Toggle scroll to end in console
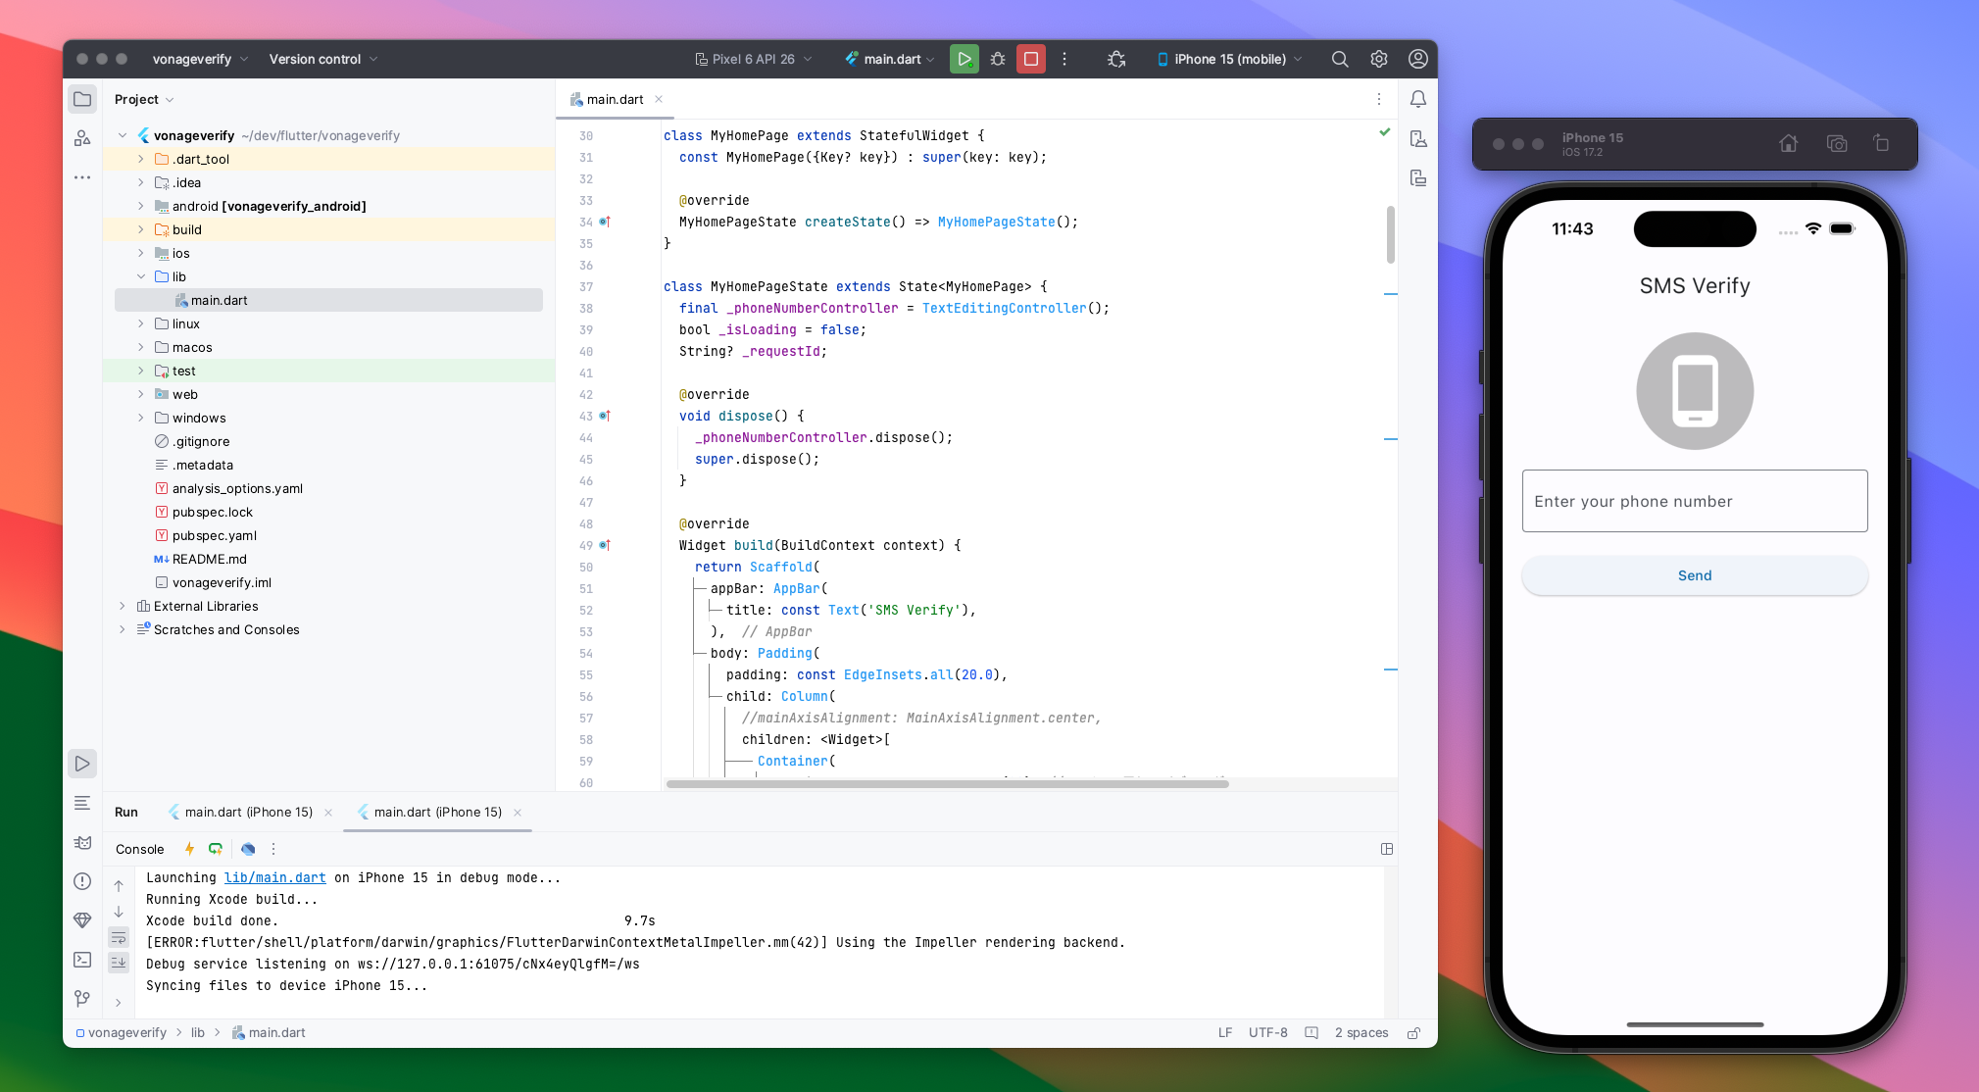 [x=119, y=962]
